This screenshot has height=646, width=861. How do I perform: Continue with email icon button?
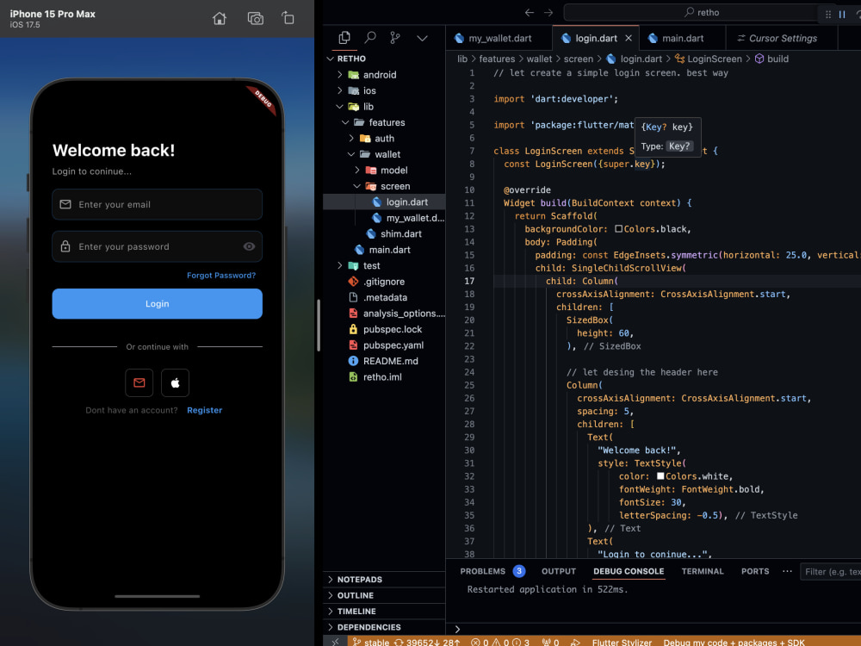click(139, 383)
